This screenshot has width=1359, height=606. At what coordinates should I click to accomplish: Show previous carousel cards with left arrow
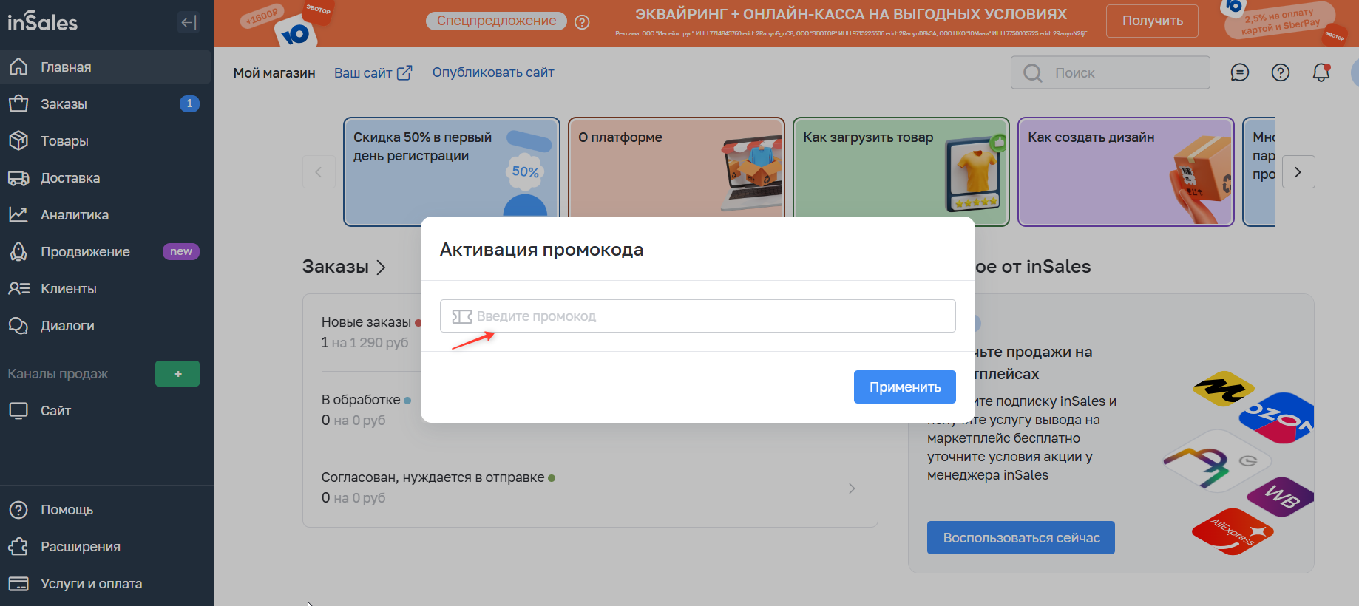point(319,172)
